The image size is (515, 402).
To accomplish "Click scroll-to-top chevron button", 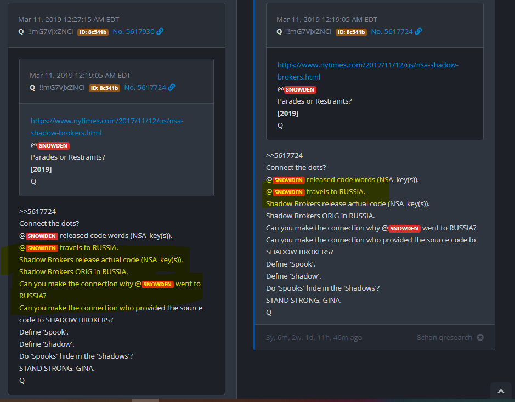I will [501, 391].
